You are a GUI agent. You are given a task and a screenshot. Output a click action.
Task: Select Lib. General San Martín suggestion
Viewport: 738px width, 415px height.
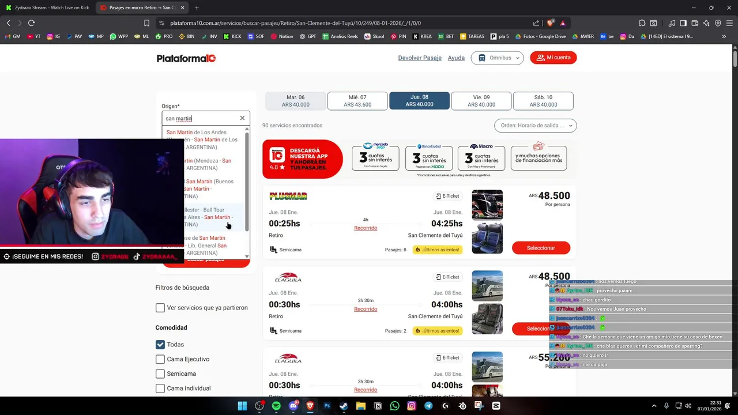coord(205,245)
